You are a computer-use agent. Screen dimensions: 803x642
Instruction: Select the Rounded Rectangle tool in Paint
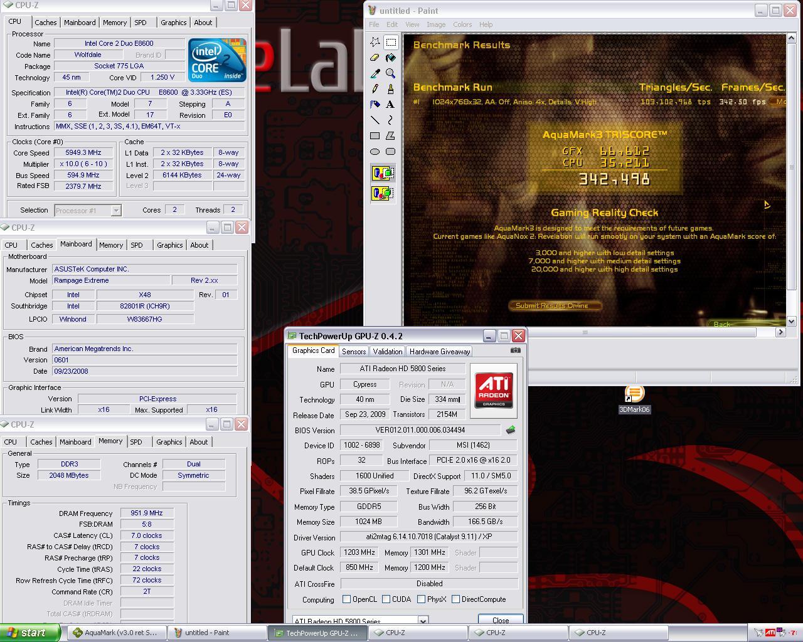click(391, 151)
